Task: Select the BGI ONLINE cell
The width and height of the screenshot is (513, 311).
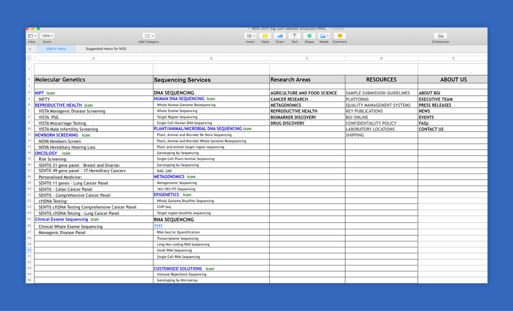Action: point(381,117)
